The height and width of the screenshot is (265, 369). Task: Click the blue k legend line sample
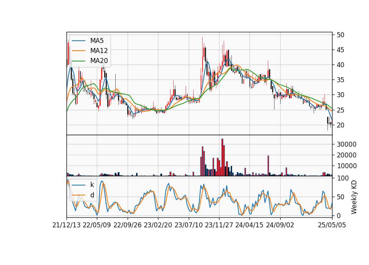pyautogui.click(x=78, y=185)
